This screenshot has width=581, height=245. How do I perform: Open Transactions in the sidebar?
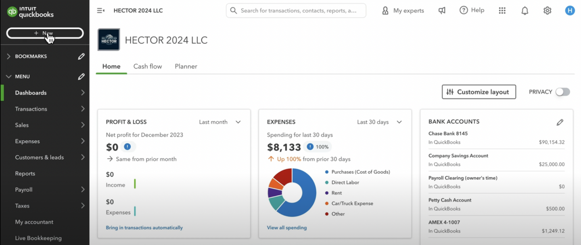tap(31, 109)
